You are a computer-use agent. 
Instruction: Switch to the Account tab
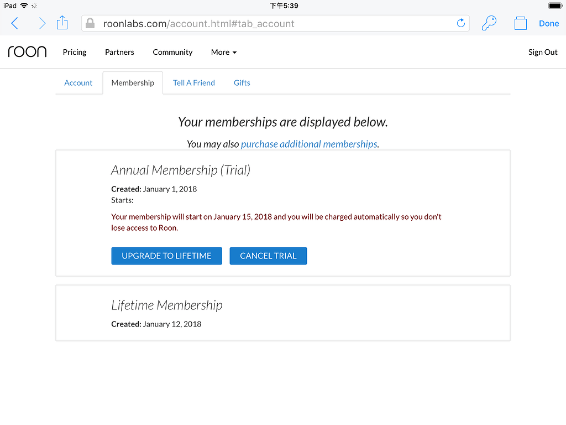coord(78,82)
